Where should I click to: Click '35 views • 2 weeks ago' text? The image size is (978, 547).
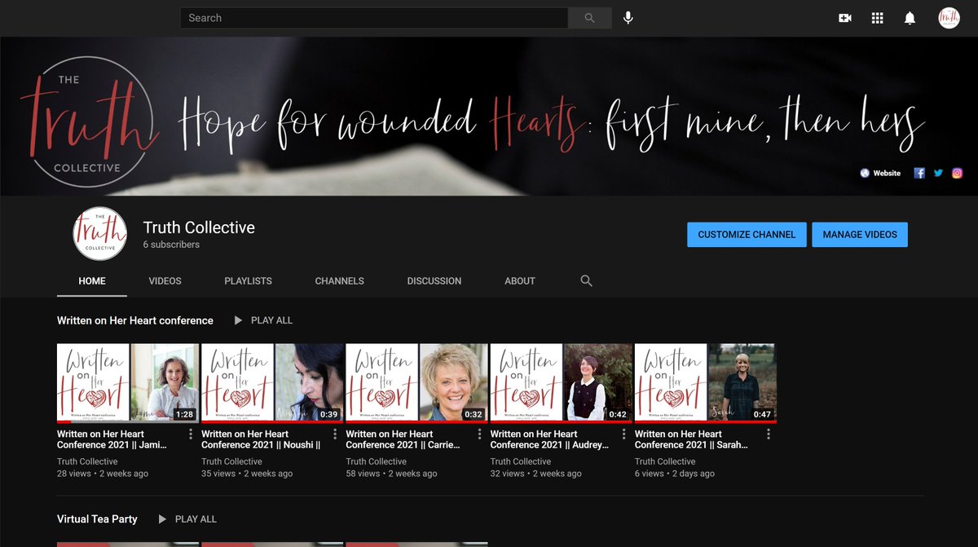tap(247, 474)
